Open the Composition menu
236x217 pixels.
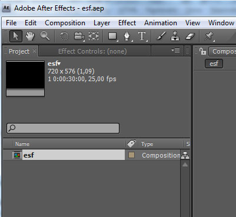point(65,23)
